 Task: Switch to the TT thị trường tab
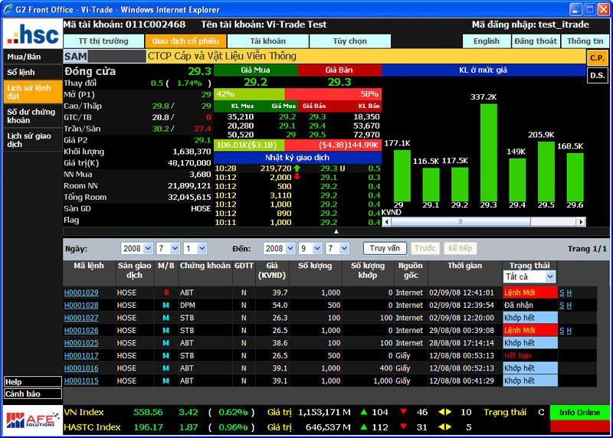coord(103,41)
